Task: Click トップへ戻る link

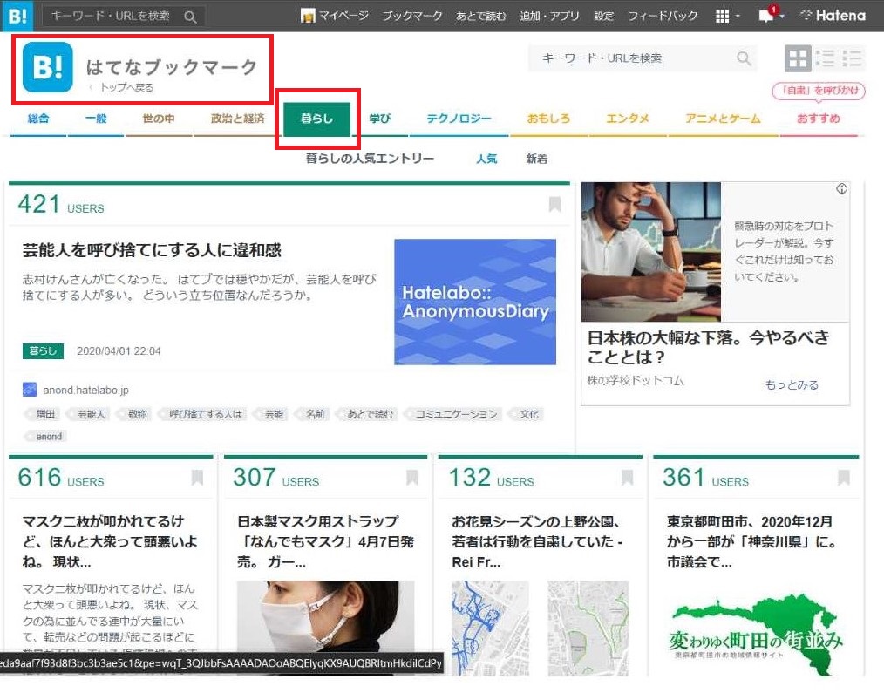Action: click(x=127, y=87)
